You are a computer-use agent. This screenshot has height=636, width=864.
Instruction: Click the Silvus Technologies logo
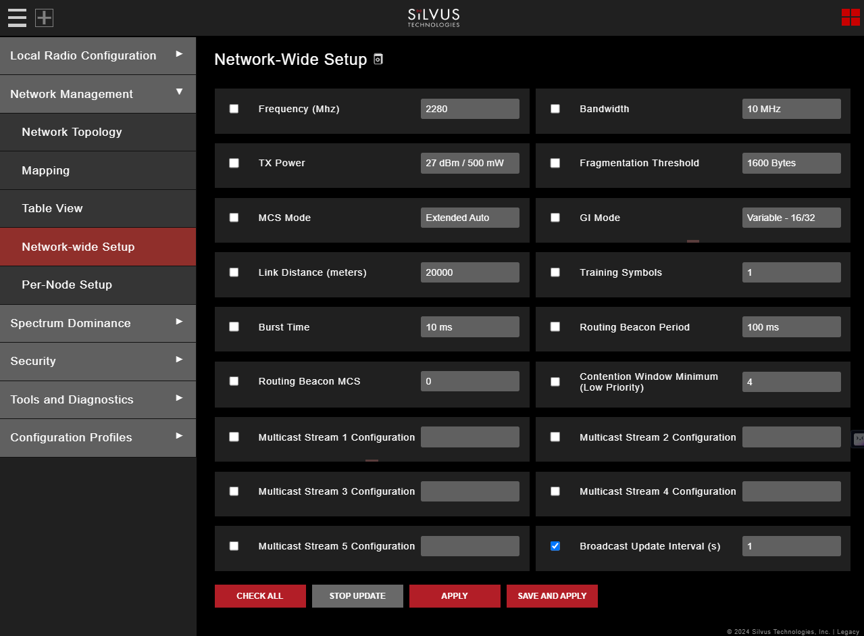[x=432, y=17]
